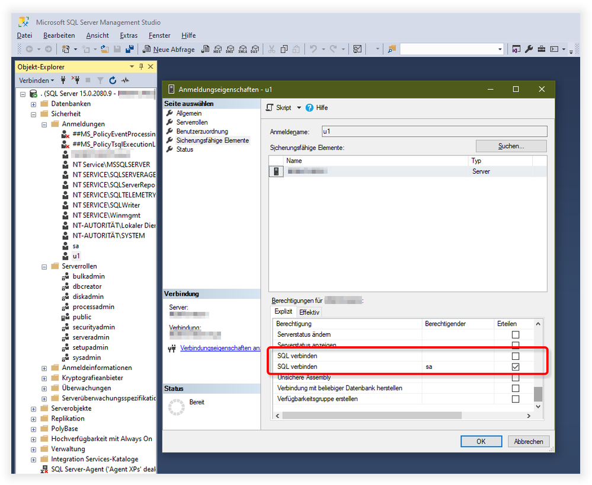
Task: Select the Explizit tab
Action: [283, 312]
